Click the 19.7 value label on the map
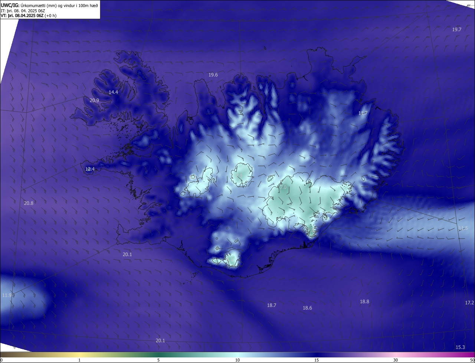 [x=457, y=29]
